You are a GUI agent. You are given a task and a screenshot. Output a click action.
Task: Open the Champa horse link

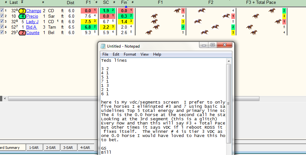(34, 11)
